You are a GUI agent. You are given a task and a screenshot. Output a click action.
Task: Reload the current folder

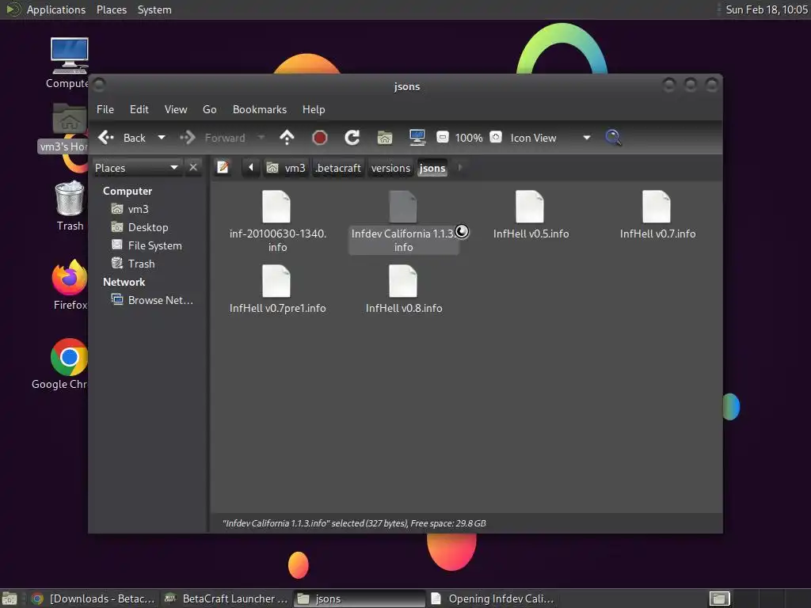352,138
